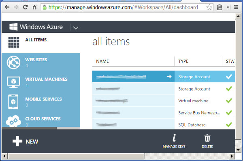The image size is (243, 161).
Task: Click the extension icon next to star
Action: pyautogui.click(x=220, y=7)
